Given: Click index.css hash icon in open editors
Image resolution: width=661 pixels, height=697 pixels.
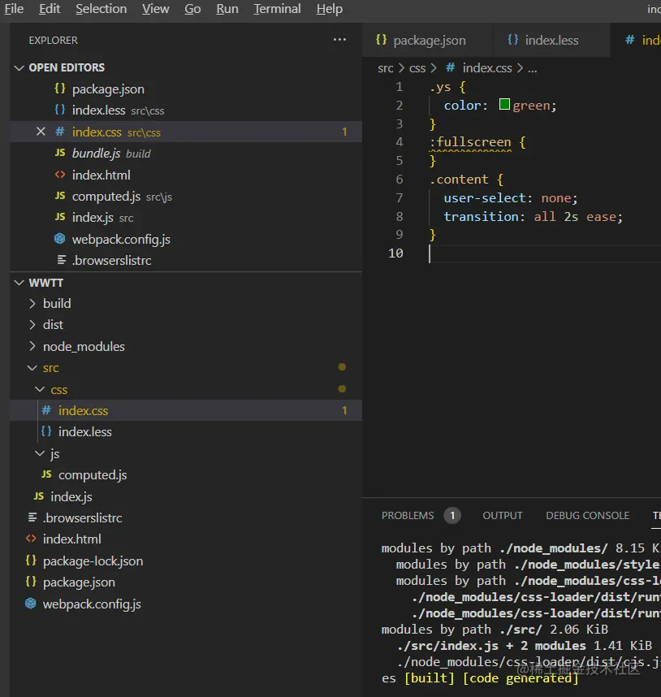Looking at the screenshot, I should click(x=60, y=132).
